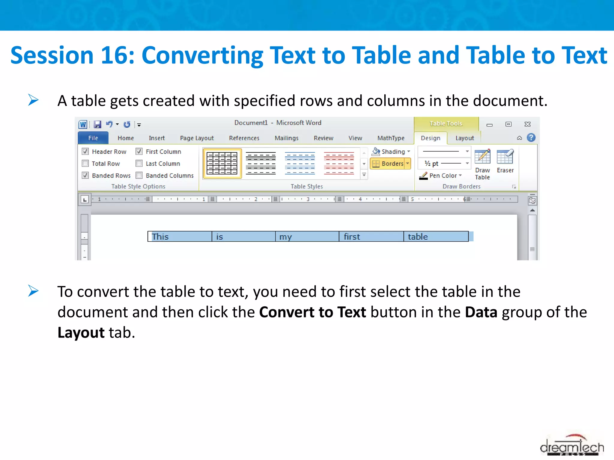Click the table cell containing "my"
The image size is (614, 460).
click(x=307, y=237)
